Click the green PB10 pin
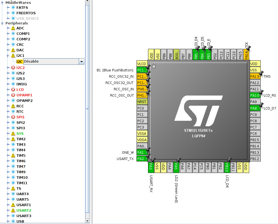278x224 pixels. pyautogui.click(x=227, y=166)
